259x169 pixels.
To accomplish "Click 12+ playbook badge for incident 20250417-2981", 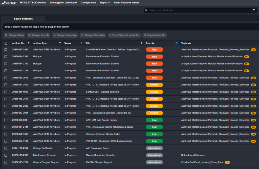I will [253, 50].
